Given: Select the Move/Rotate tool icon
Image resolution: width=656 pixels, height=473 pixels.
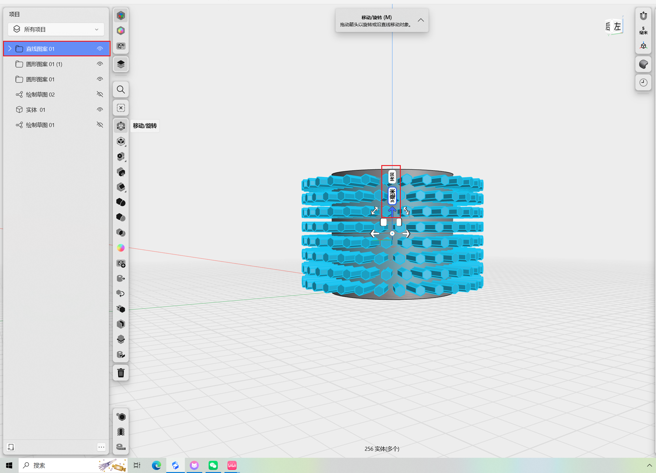Looking at the screenshot, I should pos(121,126).
